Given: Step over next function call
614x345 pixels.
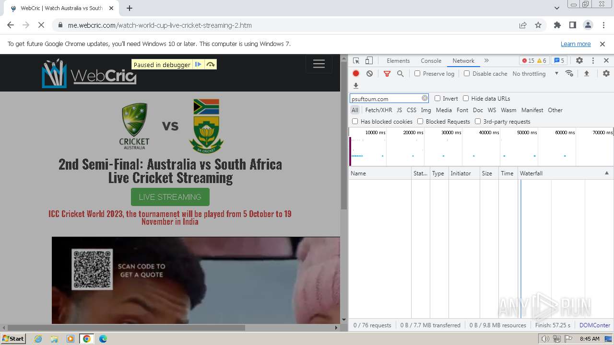Looking at the screenshot, I should point(210,65).
